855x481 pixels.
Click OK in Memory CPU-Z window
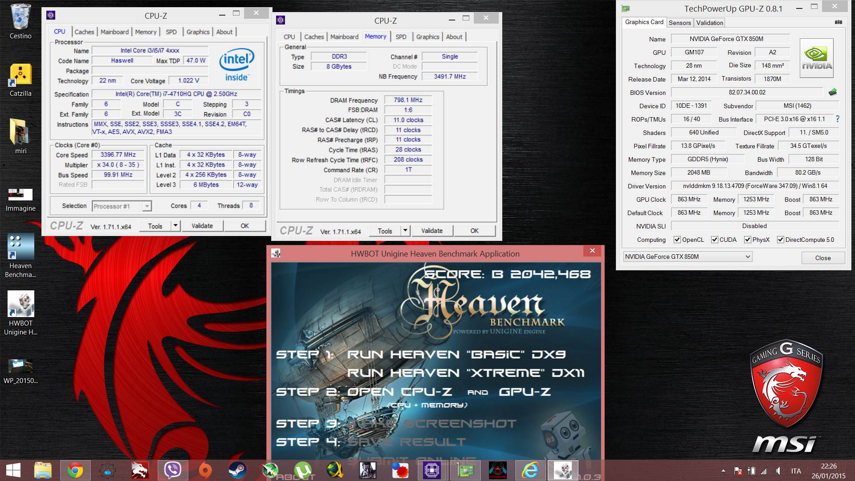(474, 231)
